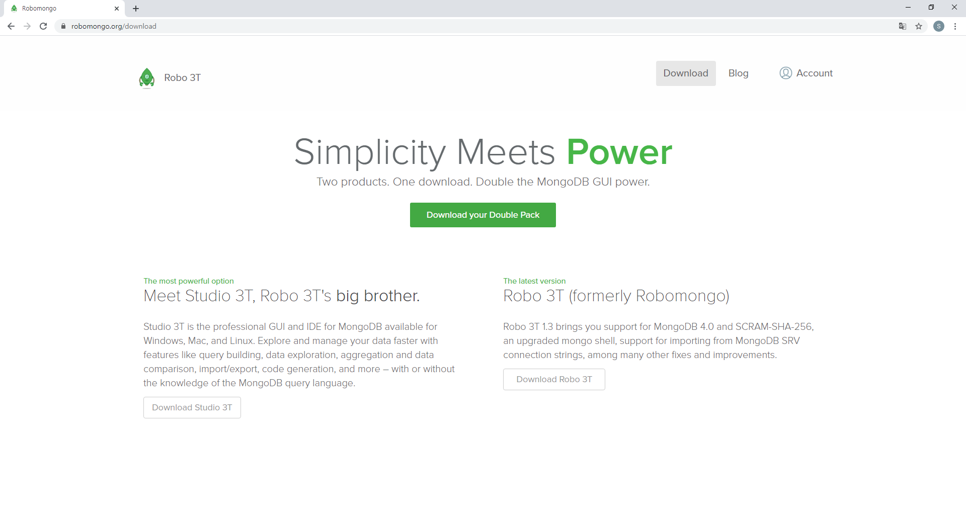Image resolution: width=966 pixels, height=523 pixels.
Task: Click the Simplicity Meets Power headline
Action: [x=483, y=152]
